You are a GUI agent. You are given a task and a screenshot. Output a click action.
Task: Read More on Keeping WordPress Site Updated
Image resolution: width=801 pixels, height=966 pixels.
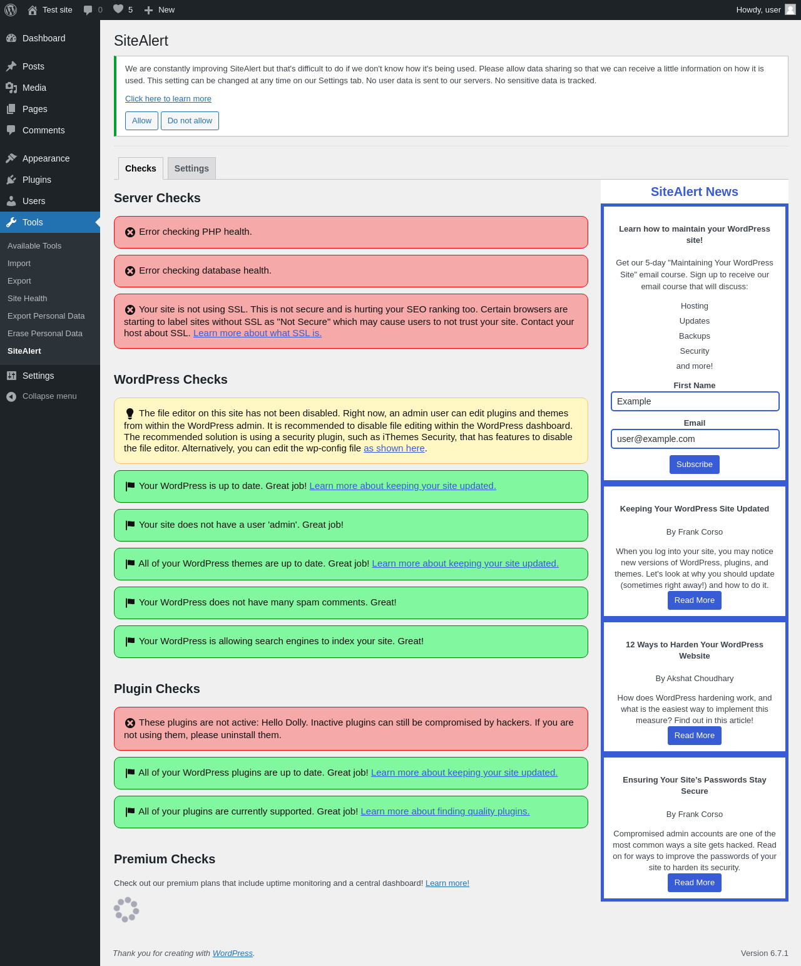click(x=695, y=600)
